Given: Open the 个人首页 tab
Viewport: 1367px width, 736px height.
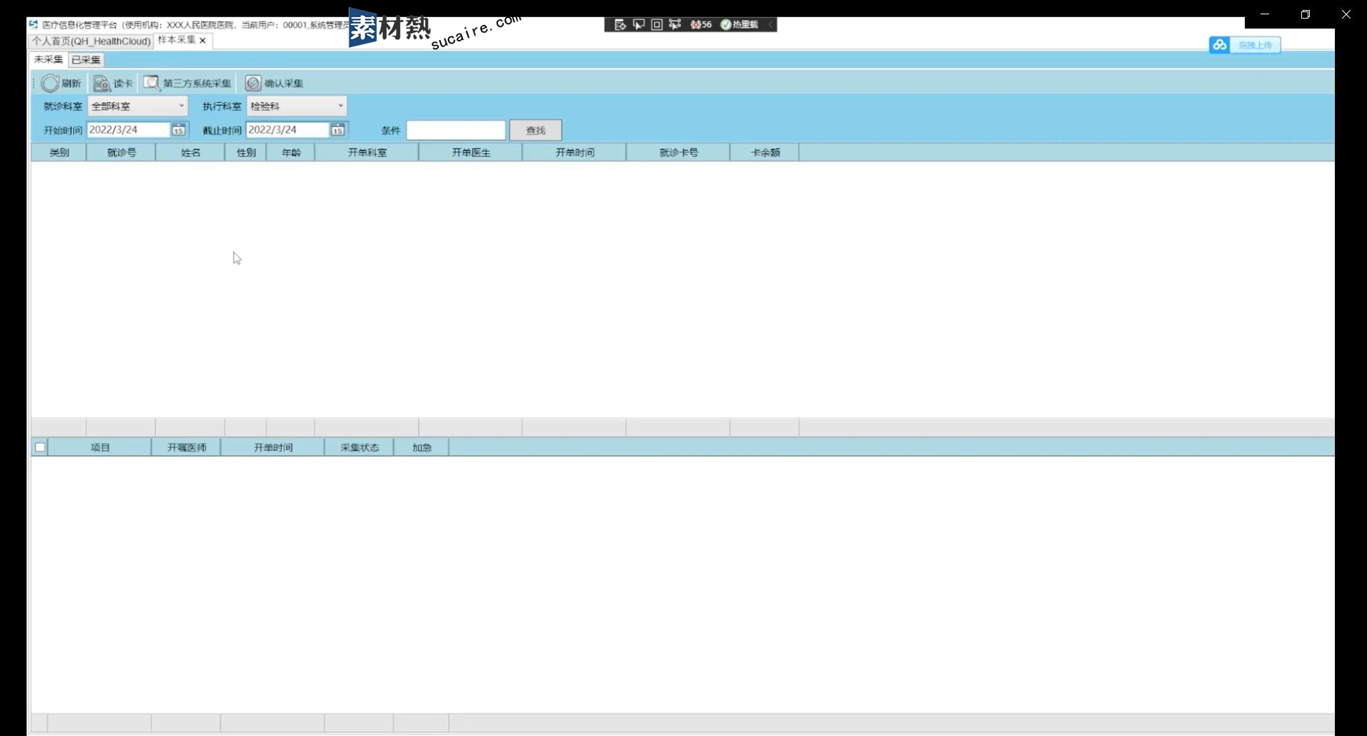Looking at the screenshot, I should [x=91, y=41].
